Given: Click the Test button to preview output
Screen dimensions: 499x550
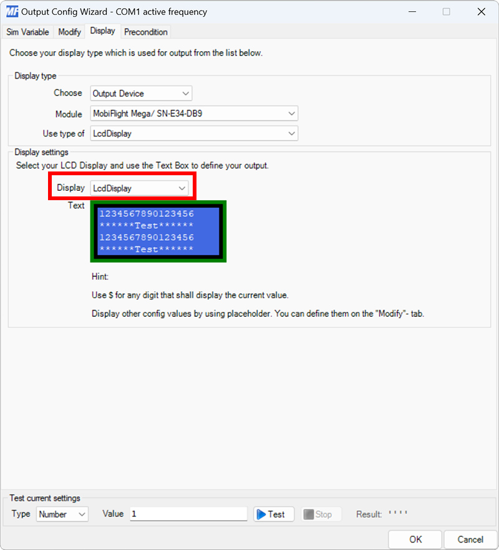Looking at the screenshot, I should coord(273,514).
